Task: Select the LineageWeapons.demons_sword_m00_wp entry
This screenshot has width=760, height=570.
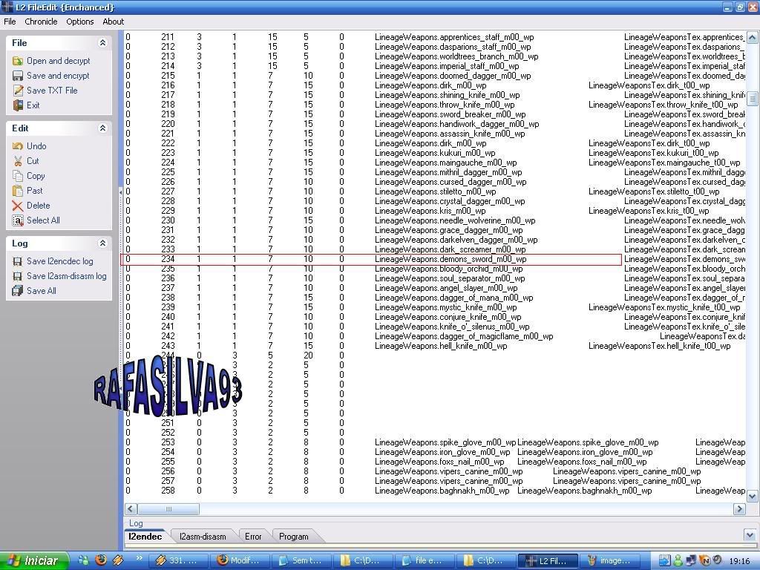Action: point(451,259)
